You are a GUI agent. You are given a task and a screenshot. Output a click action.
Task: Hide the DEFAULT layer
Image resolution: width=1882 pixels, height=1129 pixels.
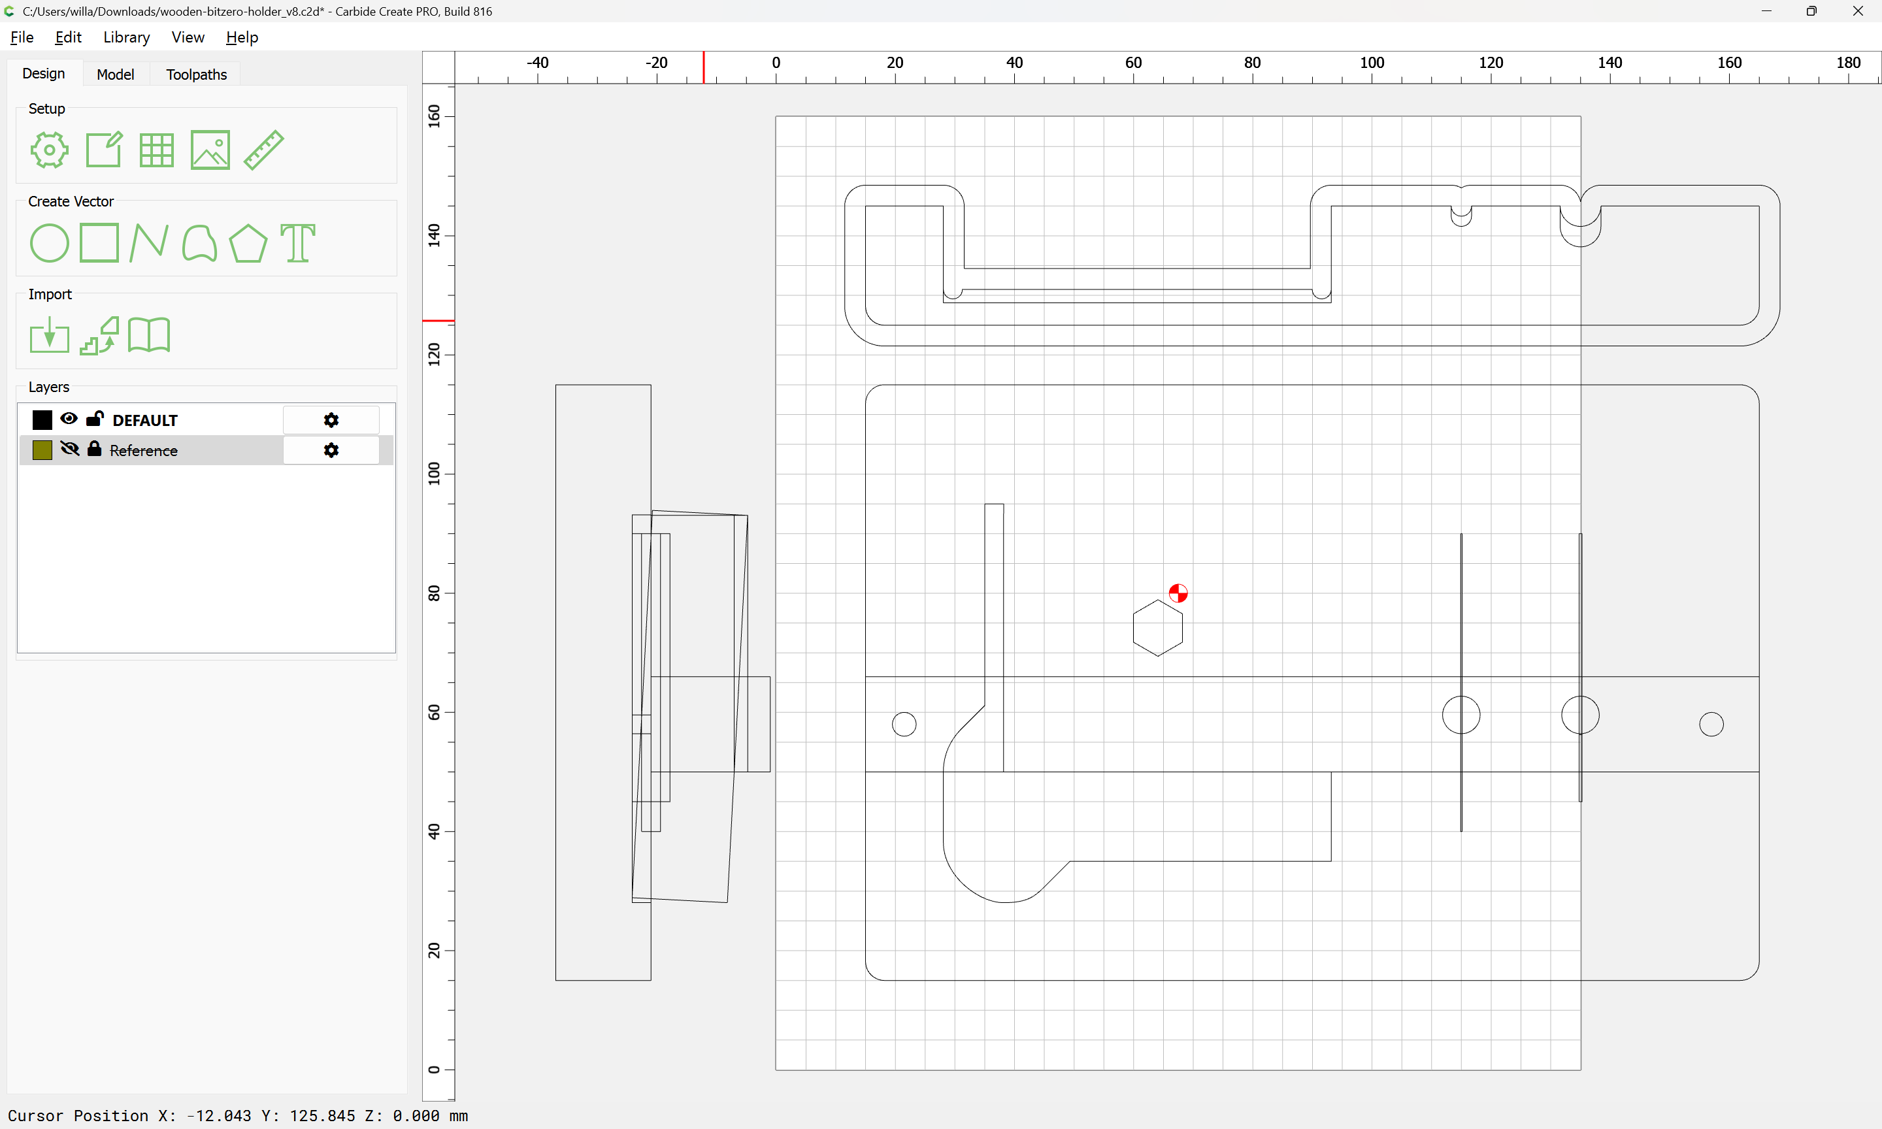[x=69, y=419]
